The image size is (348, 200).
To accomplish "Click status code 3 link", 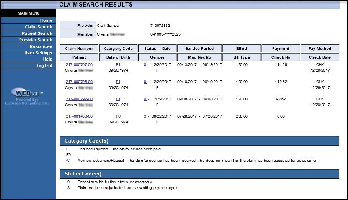I will tap(145, 116).
